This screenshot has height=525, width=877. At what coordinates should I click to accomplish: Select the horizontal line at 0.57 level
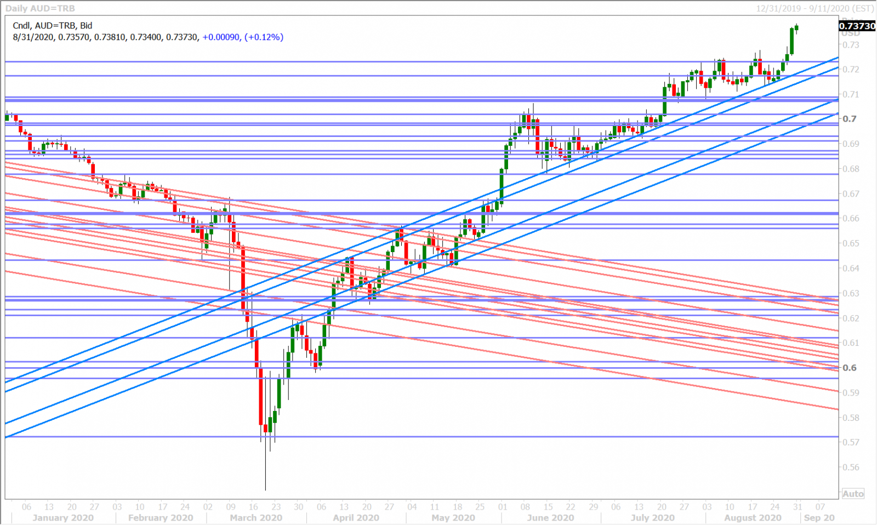[422, 437]
